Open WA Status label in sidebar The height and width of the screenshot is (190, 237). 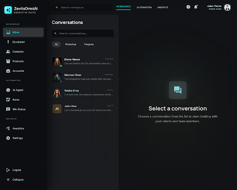click(19, 109)
